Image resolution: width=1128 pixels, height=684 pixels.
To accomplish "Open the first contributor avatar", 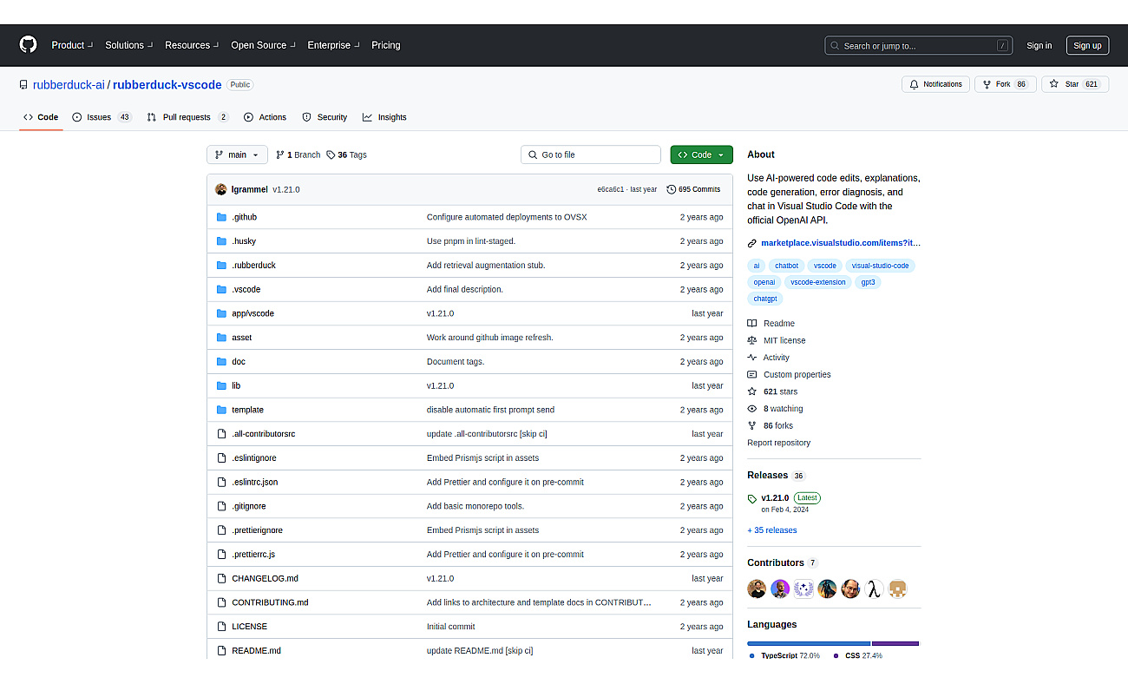I will click(757, 589).
